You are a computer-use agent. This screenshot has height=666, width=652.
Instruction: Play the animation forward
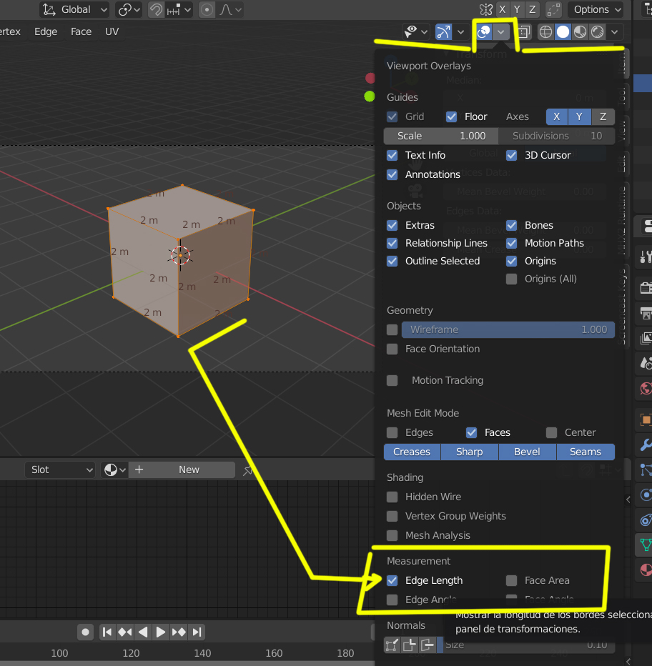pyautogui.click(x=160, y=632)
